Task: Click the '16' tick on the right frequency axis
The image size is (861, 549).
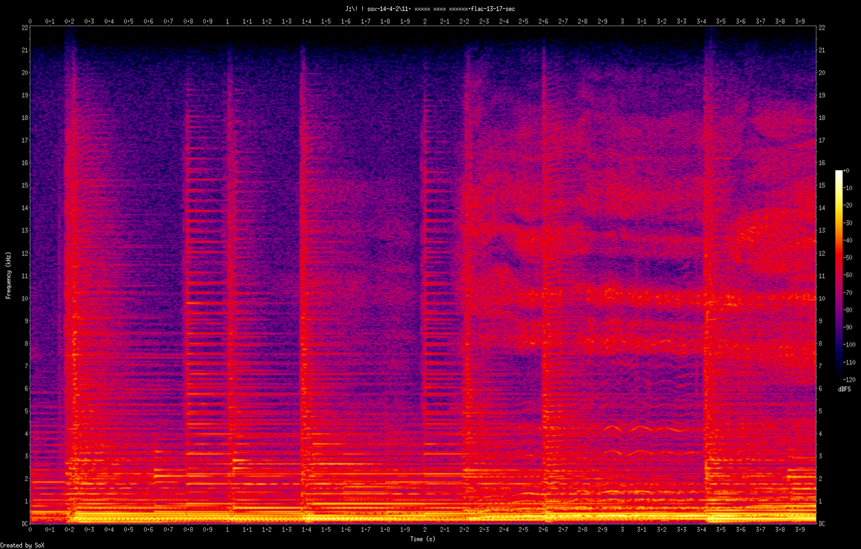Action: [x=823, y=163]
